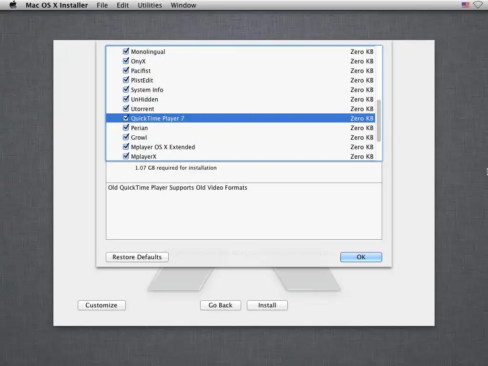Click the '1.07 GB required for installation' text

[x=176, y=168]
